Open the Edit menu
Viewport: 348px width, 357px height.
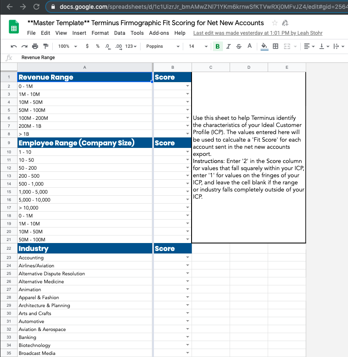(x=46, y=33)
